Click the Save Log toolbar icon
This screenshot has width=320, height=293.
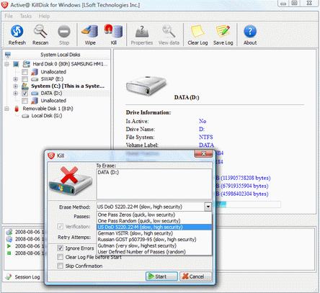pyautogui.click(x=223, y=31)
